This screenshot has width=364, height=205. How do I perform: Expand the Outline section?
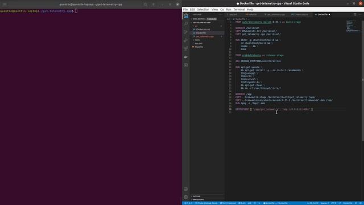207,196
